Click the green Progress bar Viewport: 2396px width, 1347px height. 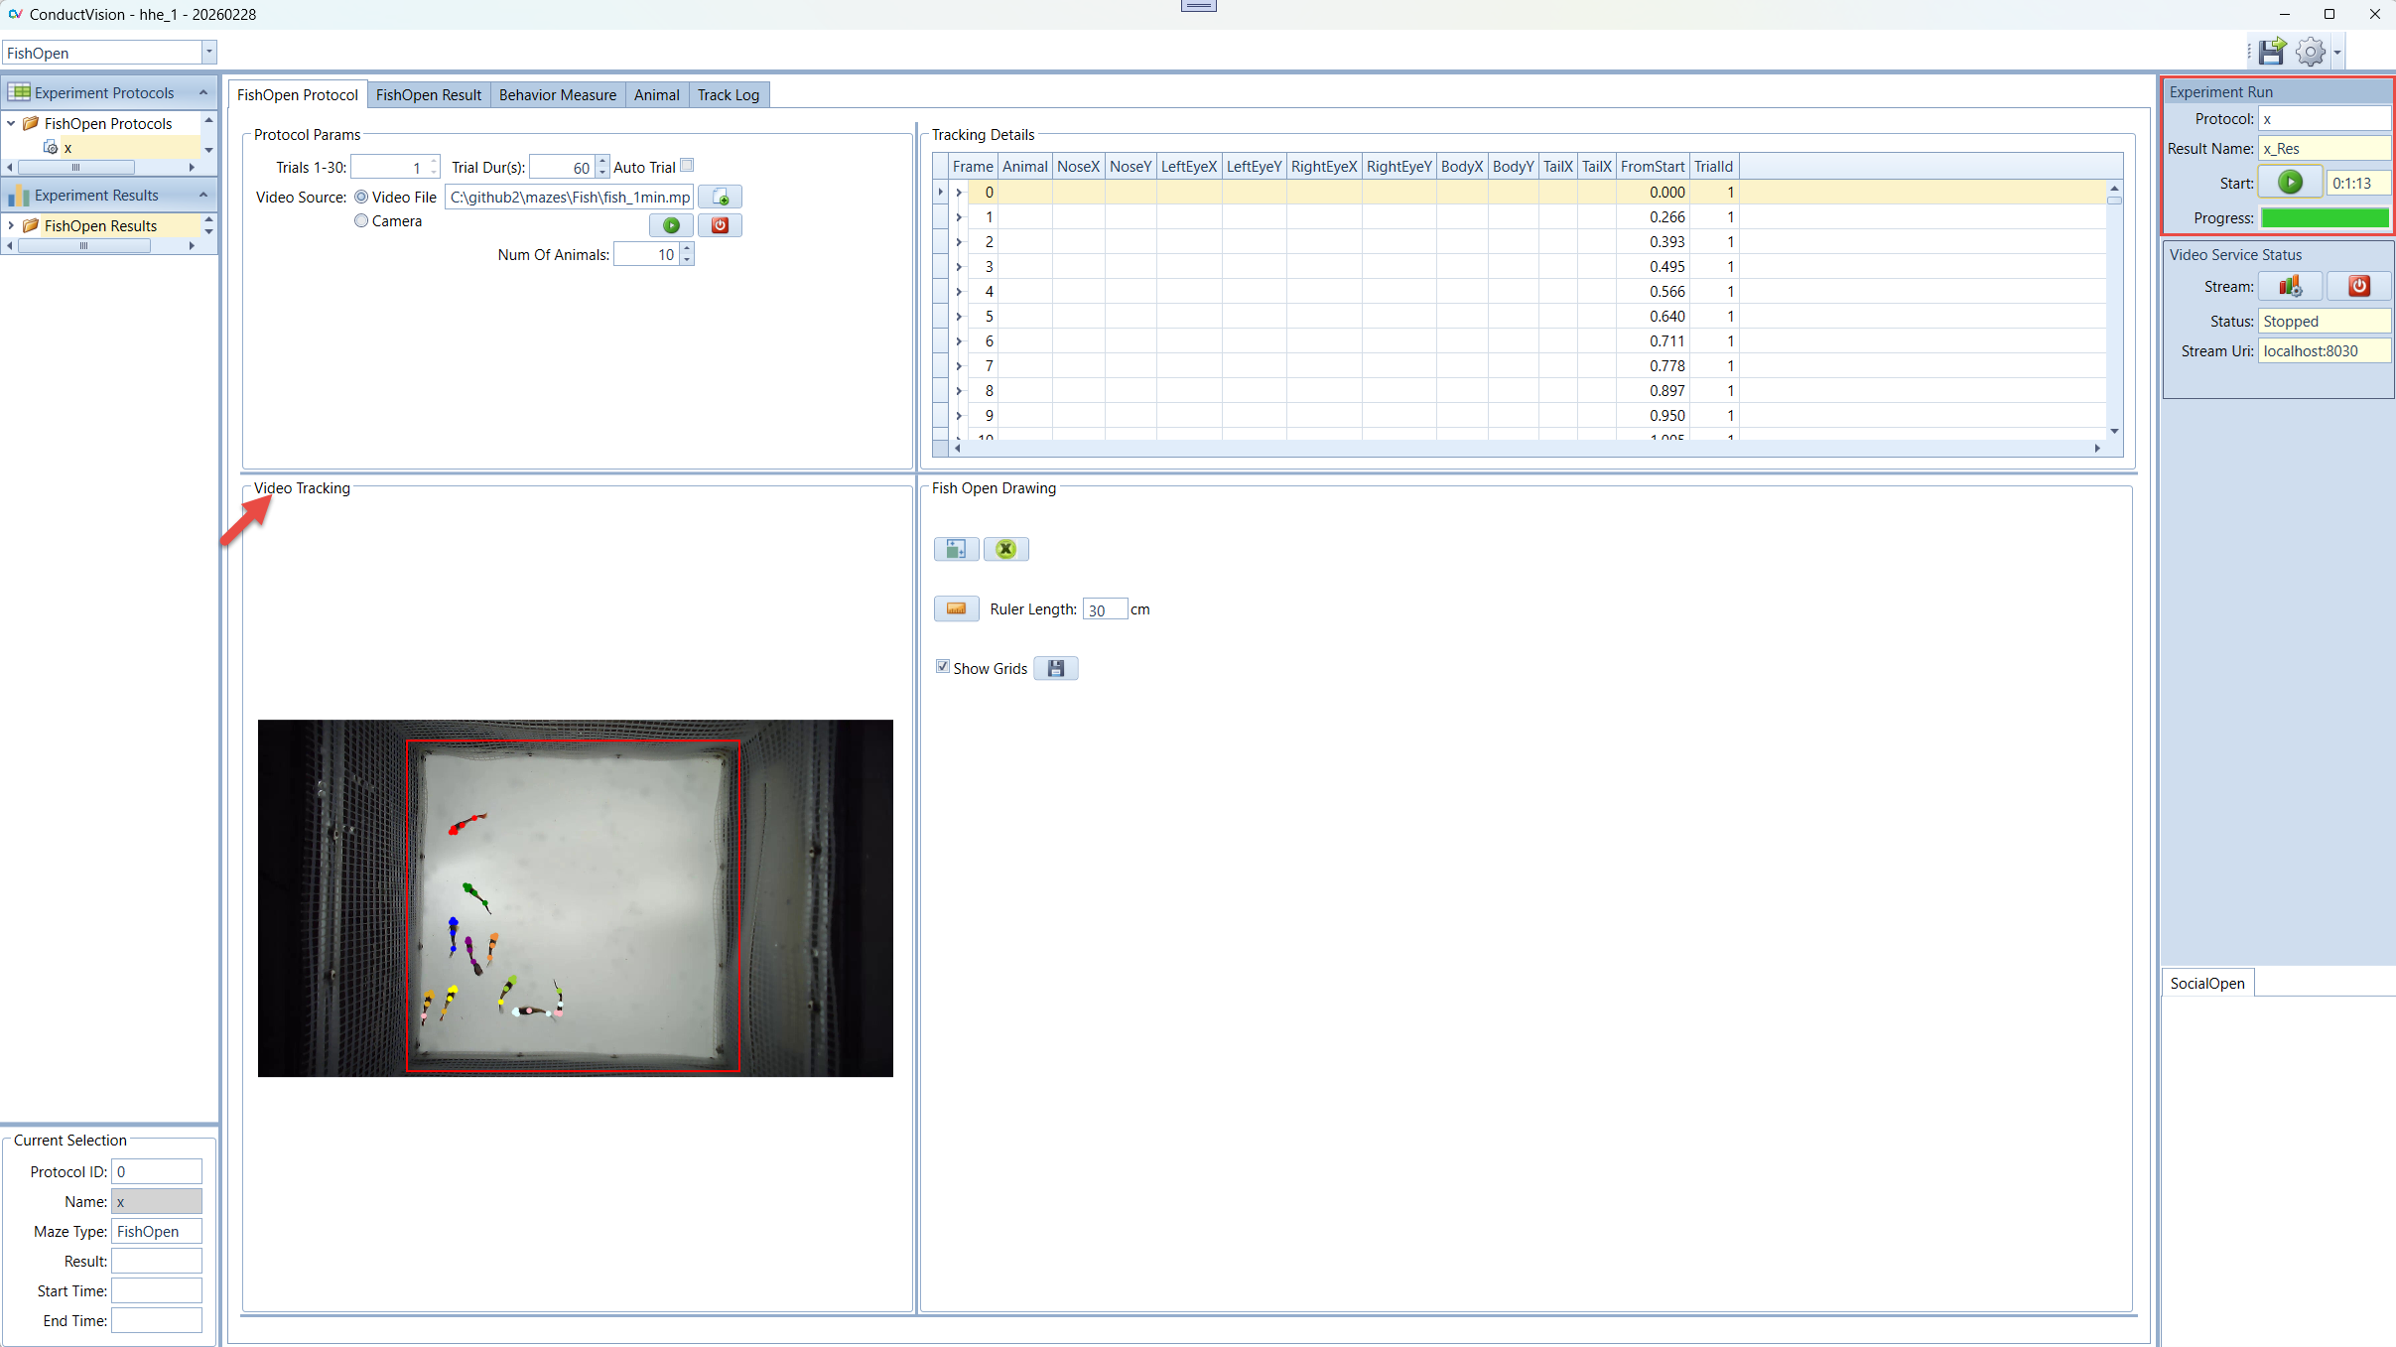2324,217
